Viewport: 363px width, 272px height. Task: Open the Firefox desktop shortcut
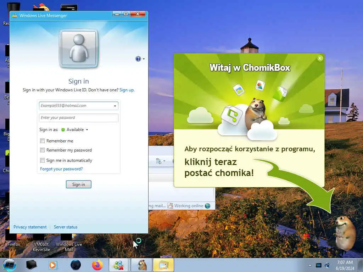click(13, 240)
